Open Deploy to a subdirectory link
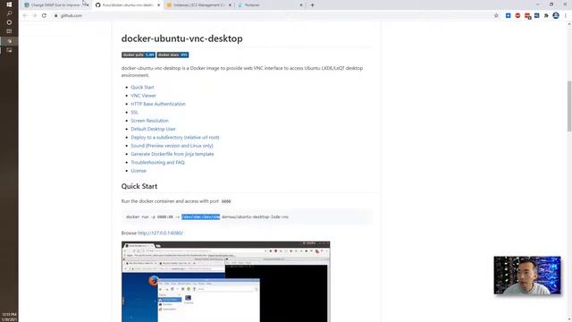The height and width of the screenshot is (322, 572). pos(175,137)
